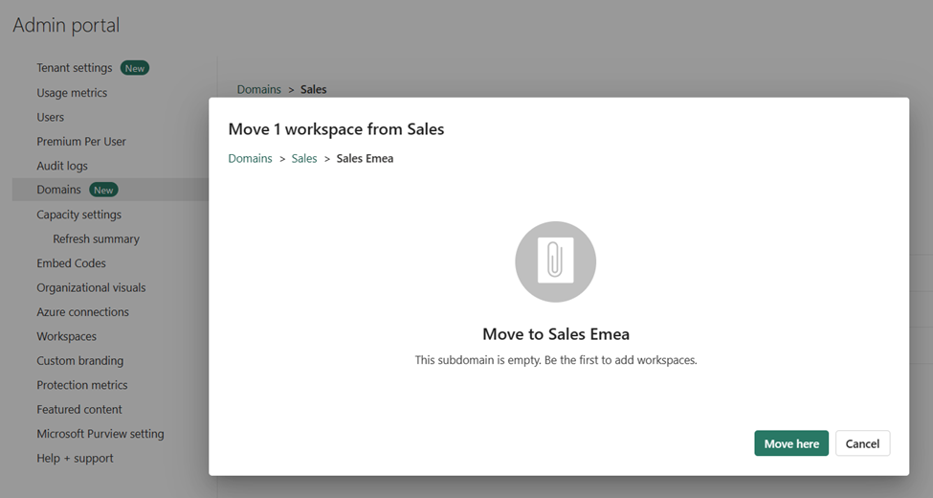This screenshot has width=933, height=498.
Task: Select Domains in the sidebar
Action: pos(111,190)
